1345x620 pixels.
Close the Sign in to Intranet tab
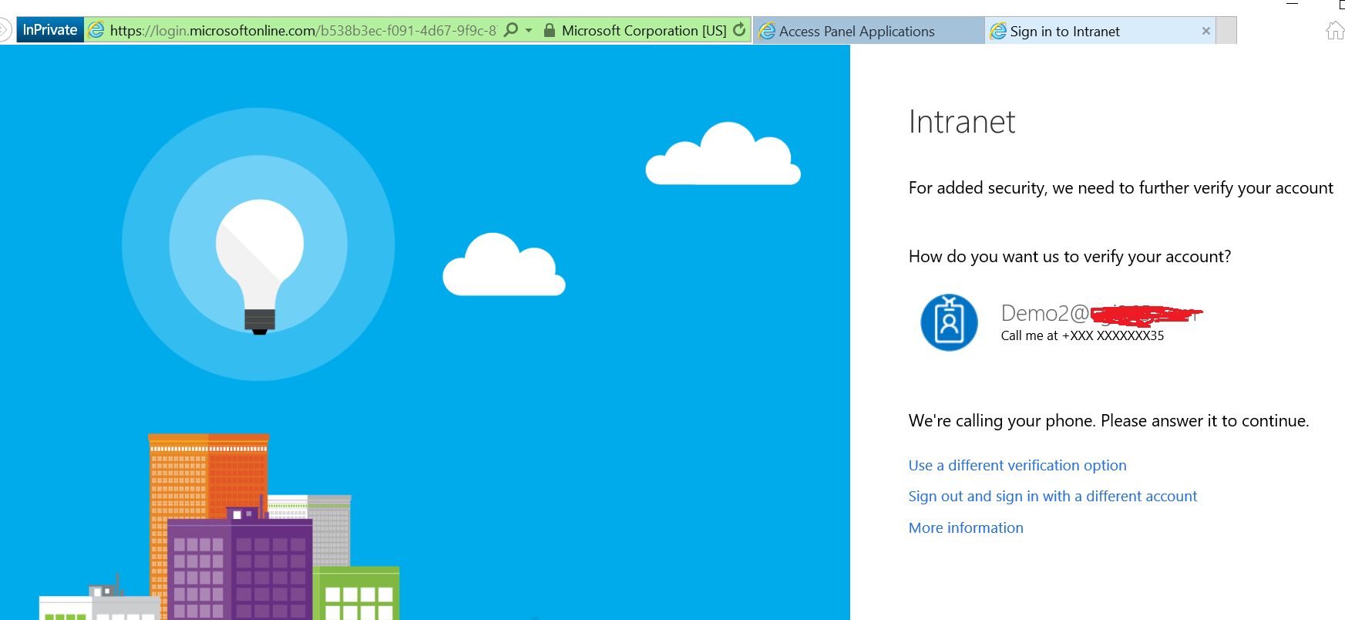tap(1205, 32)
